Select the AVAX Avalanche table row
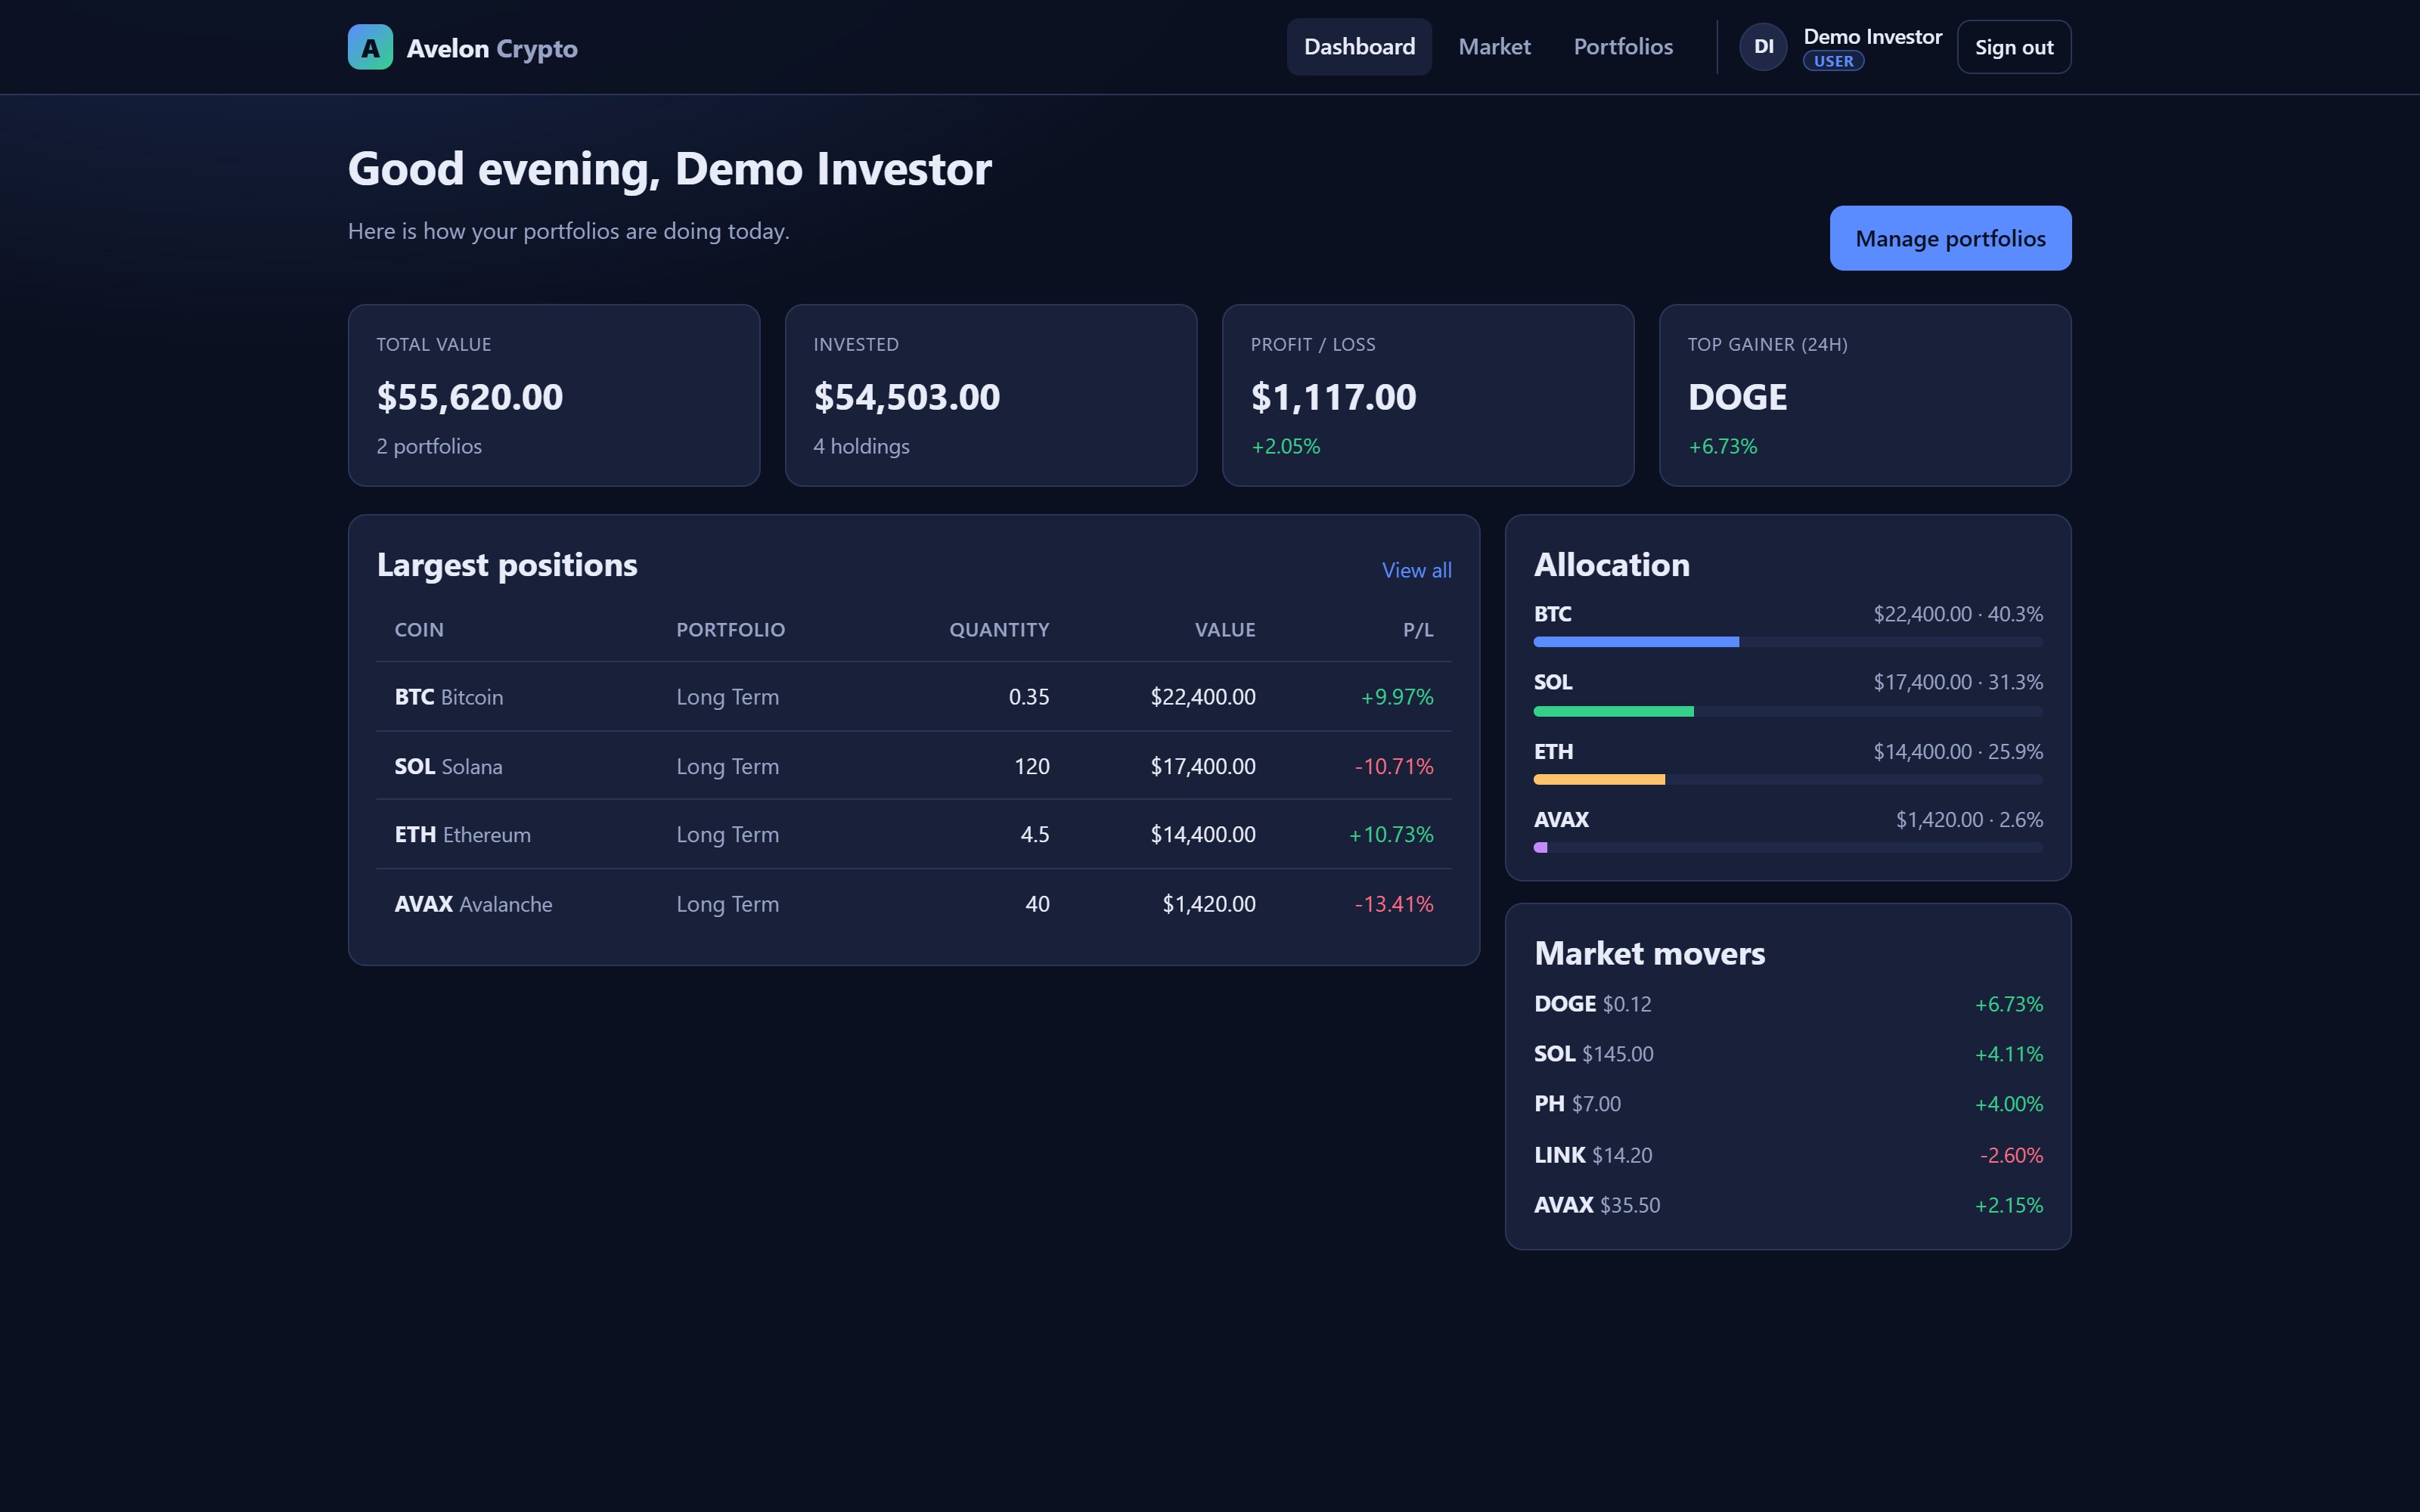 914,904
